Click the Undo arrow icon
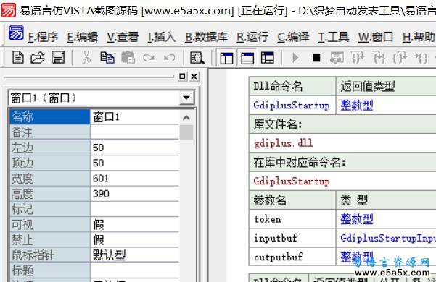This screenshot has width=436, height=282. (169, 58)
